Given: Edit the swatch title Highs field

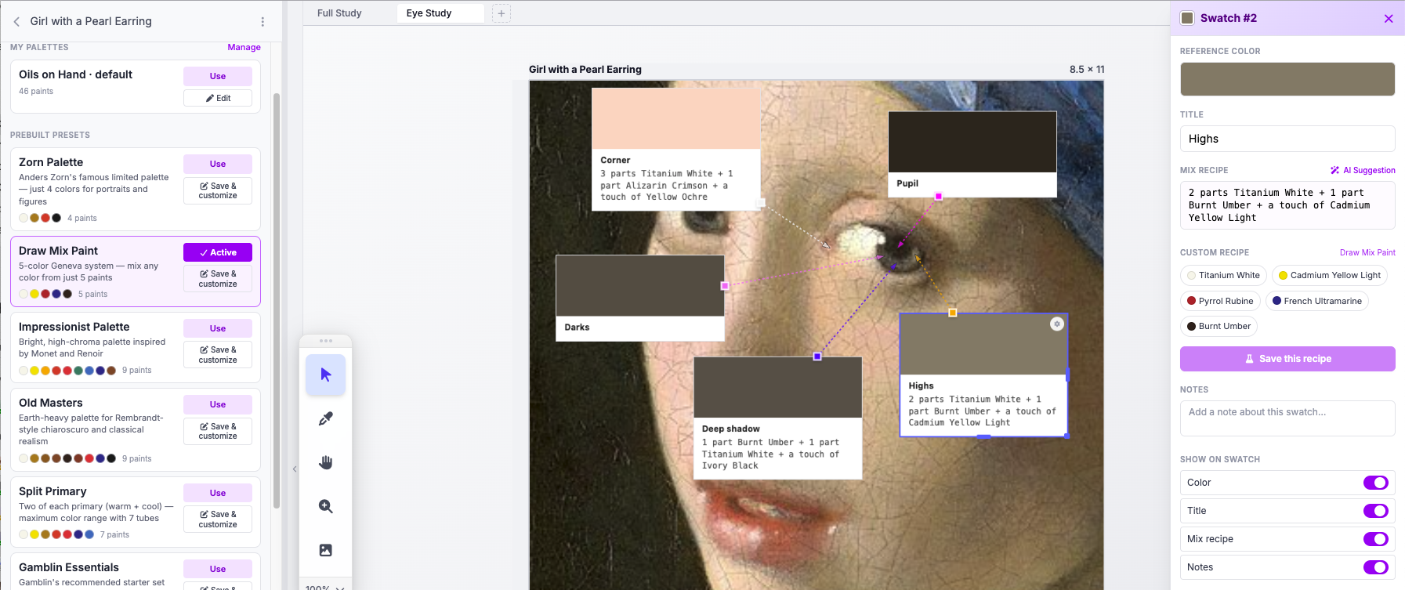Looking at the screenshot, I should 1287,139.
